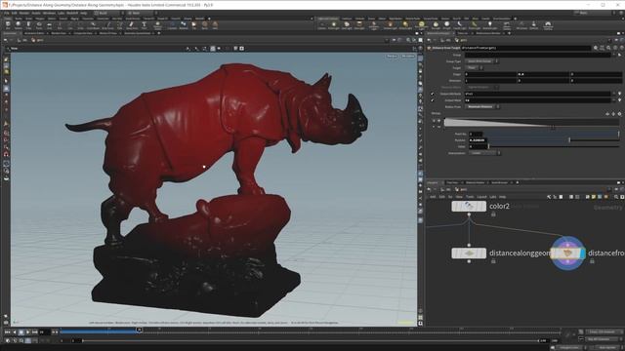Add an Area Light from the shelf
Viewport: 625px width, 351px height.
[359, 25]
